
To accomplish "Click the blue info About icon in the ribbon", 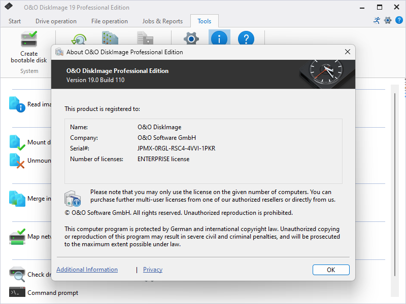I will (219, 37).
